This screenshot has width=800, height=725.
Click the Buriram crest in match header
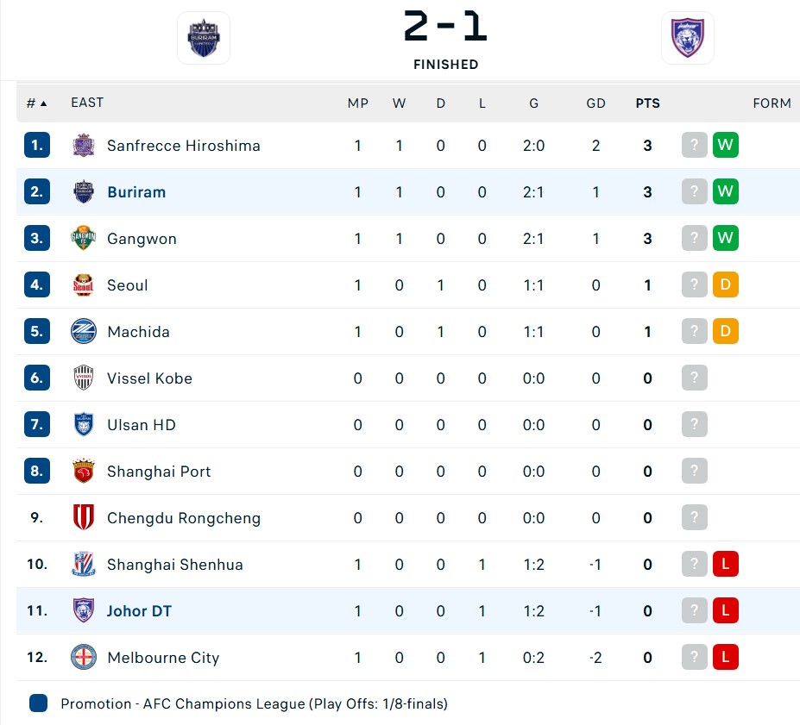204,38
